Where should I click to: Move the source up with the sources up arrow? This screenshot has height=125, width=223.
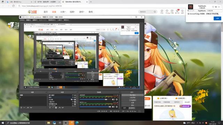(x=60, y=108)
